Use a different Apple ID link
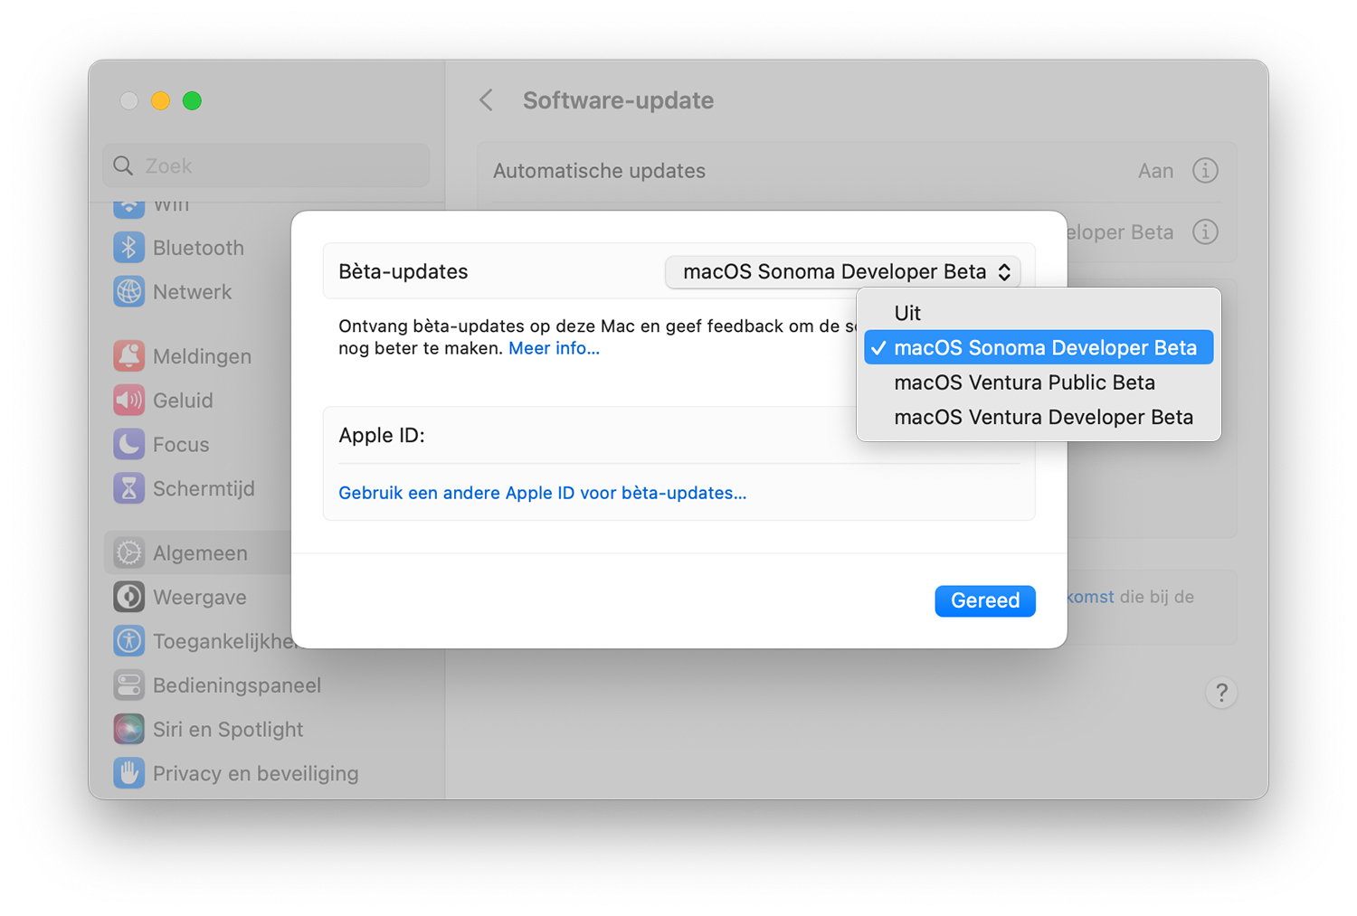The image size is (1357, 916). click(x=542, y=493)
